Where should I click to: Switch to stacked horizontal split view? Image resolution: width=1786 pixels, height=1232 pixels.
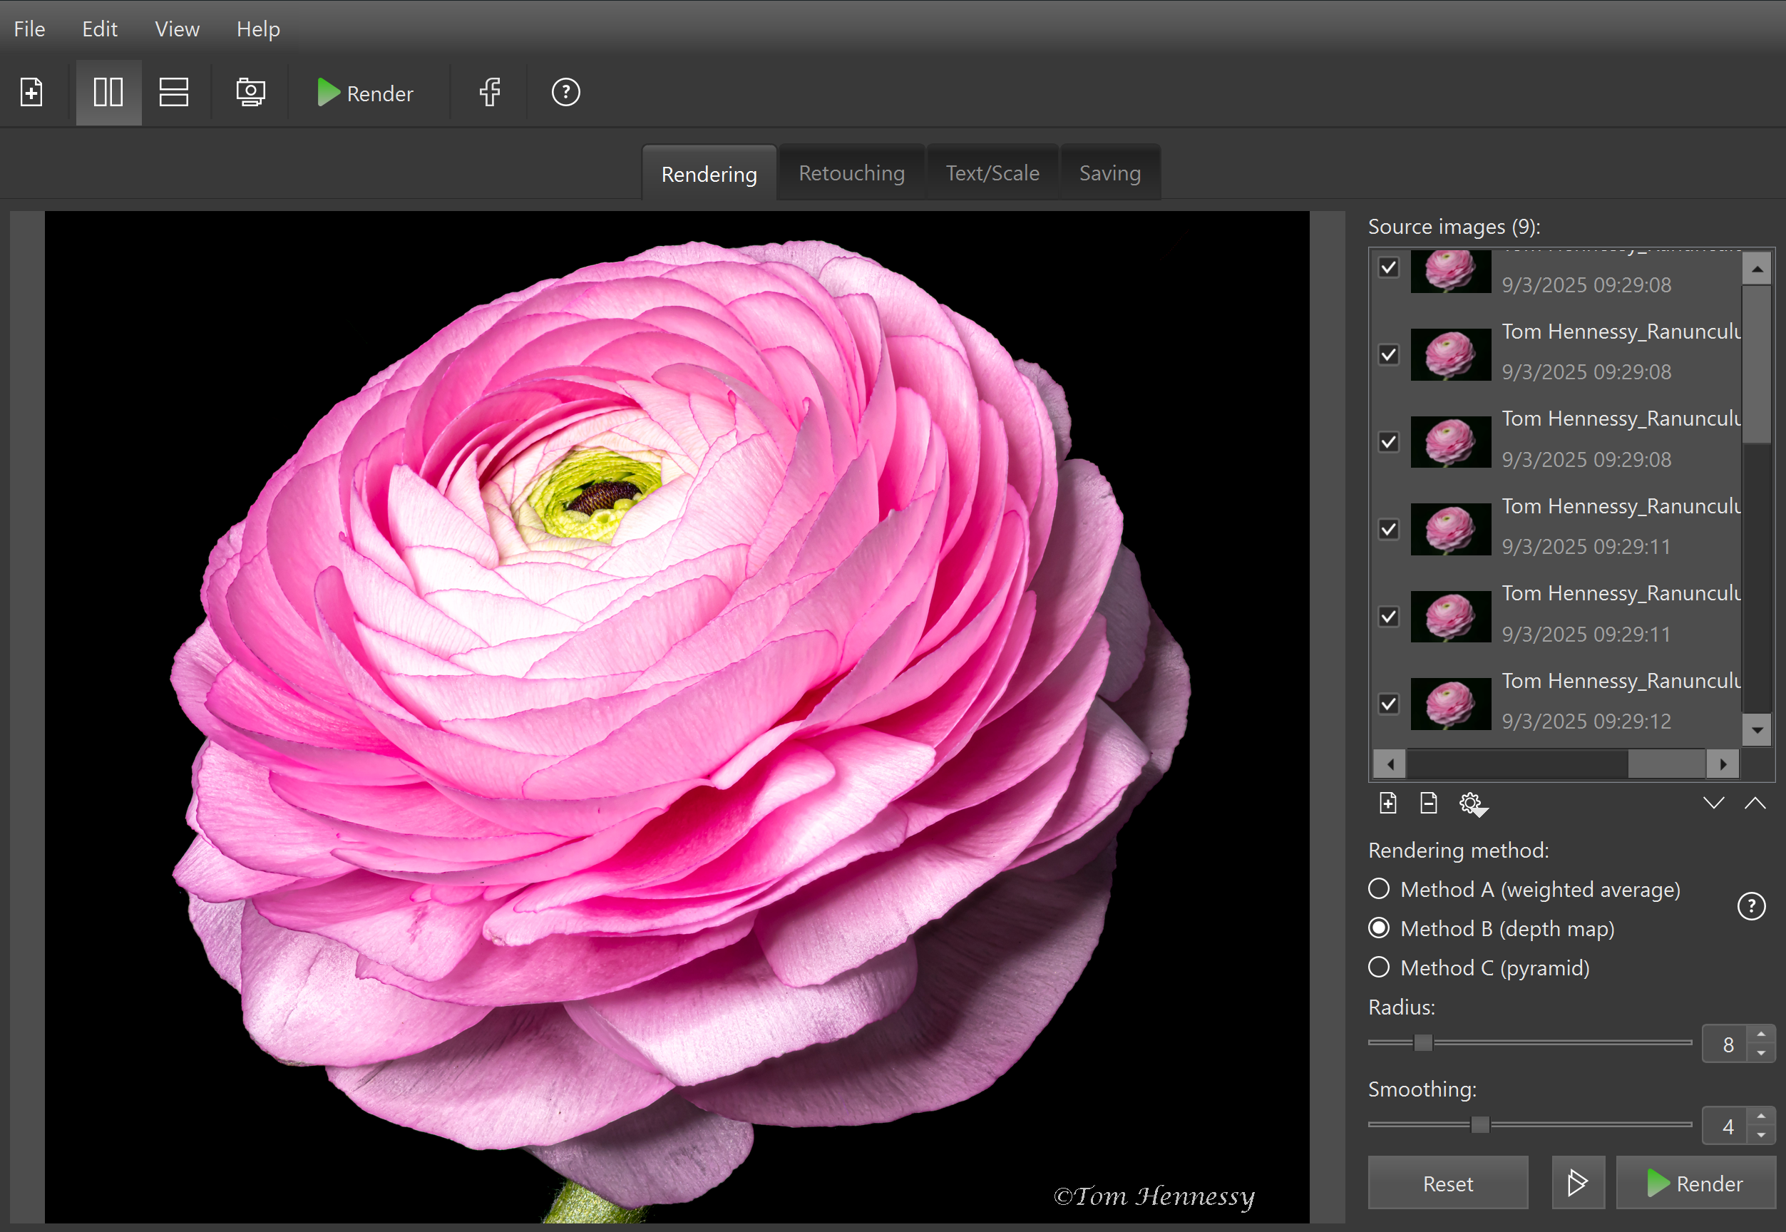pyautogui.click(x=174, y=93)
